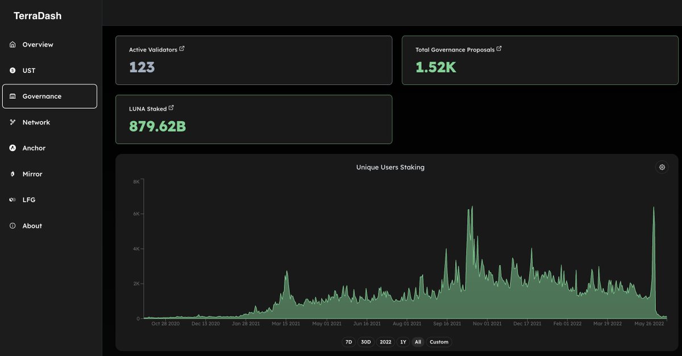682x356 pixels.
Task: Click the Jan 28 2021 axis label
Action: pos(246,324)
